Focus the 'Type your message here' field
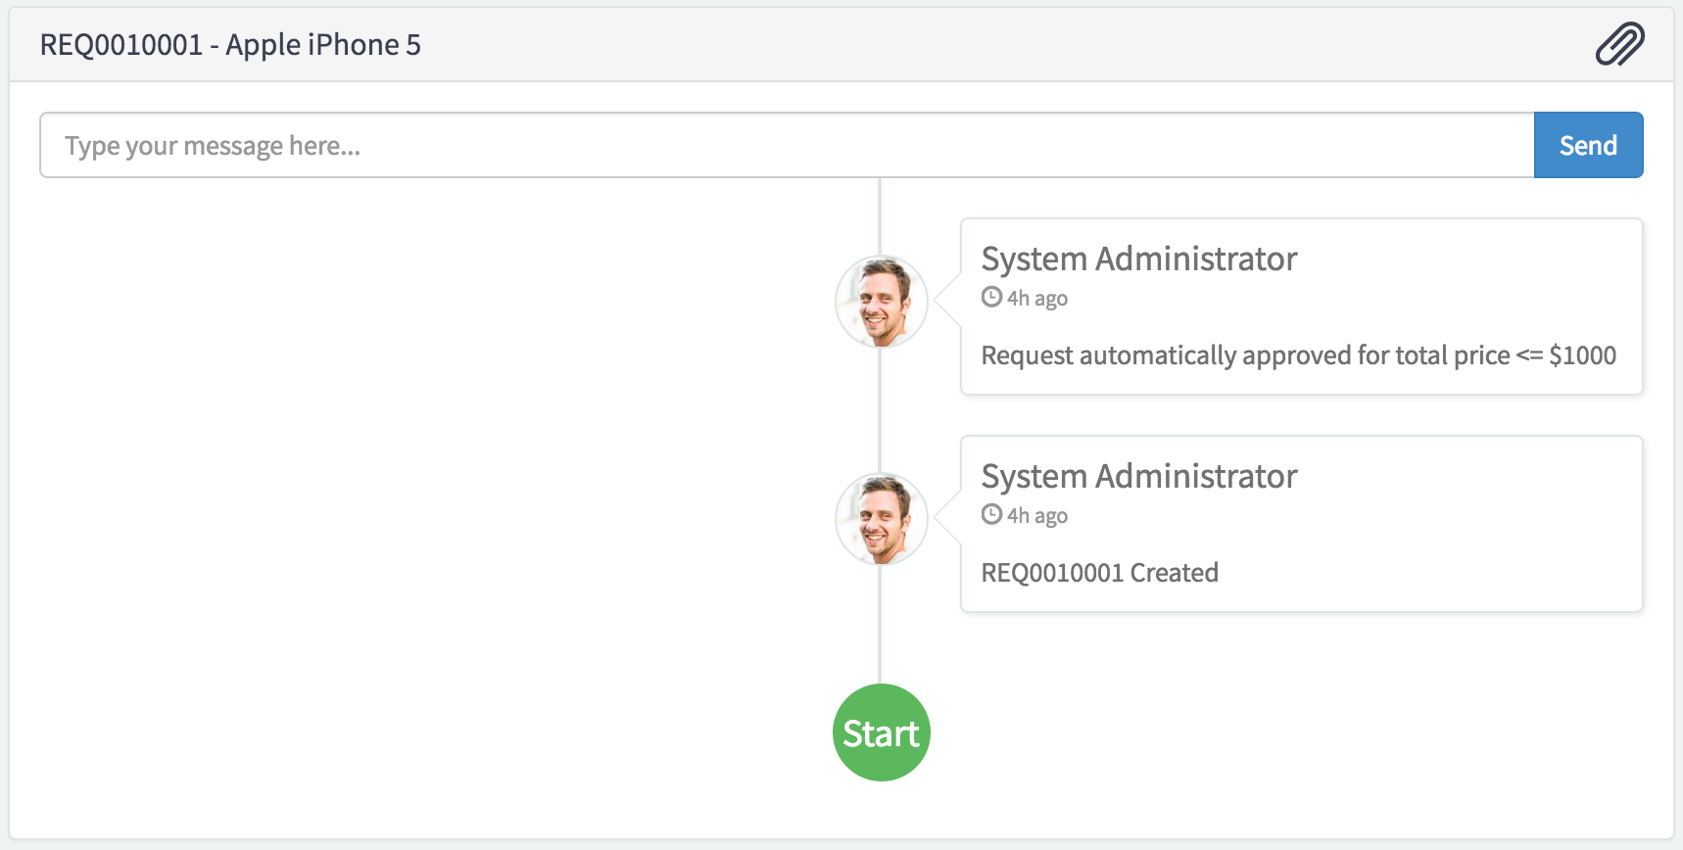 coord(787,145)
